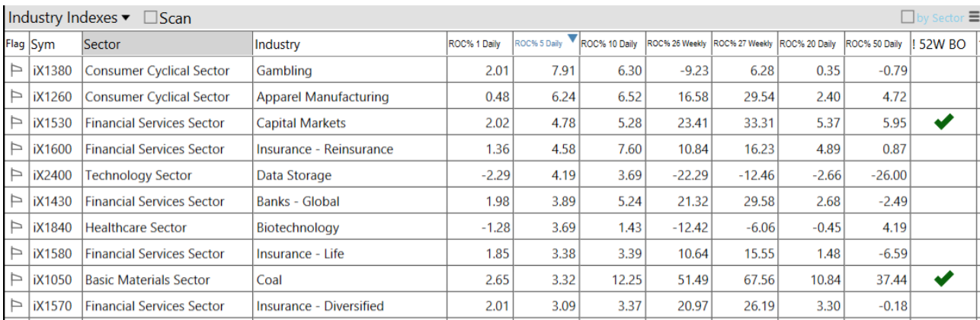Click green checkmark in Capital Markets row
980x320 pixels.
pos(943,122)
